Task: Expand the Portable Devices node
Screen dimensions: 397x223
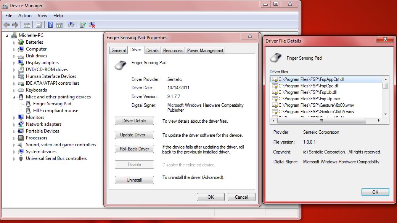Action: coord(14,131)
